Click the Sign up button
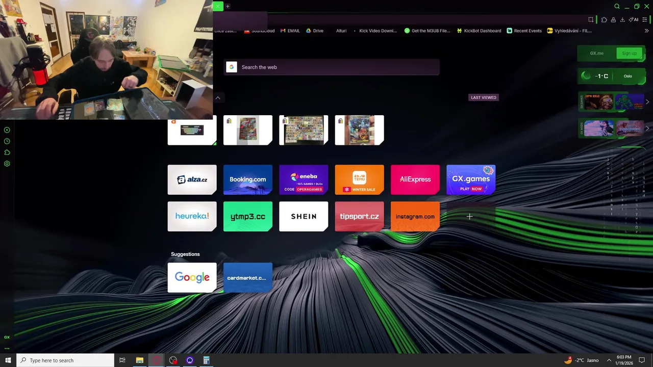653x367 pixels. 629,53
